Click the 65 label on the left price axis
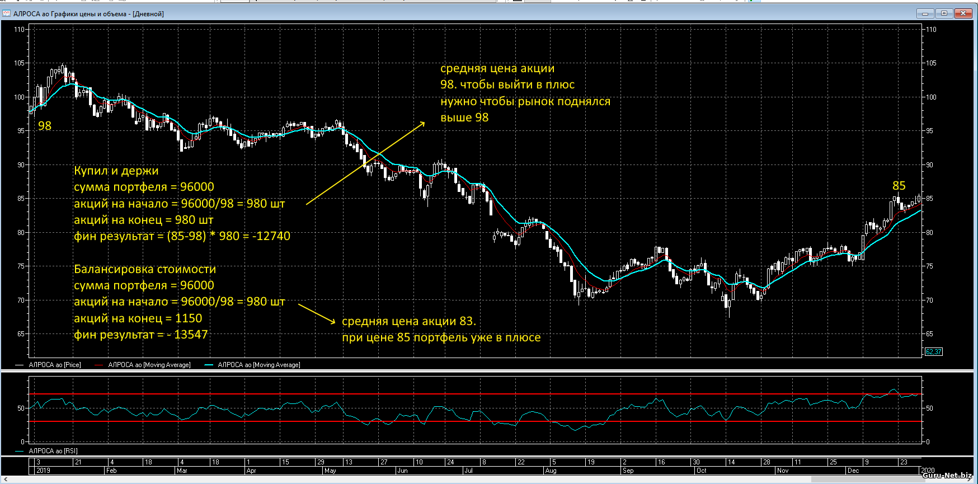Image resolution: width=978 pixels, height=484 pixels. tap(21, 334)
